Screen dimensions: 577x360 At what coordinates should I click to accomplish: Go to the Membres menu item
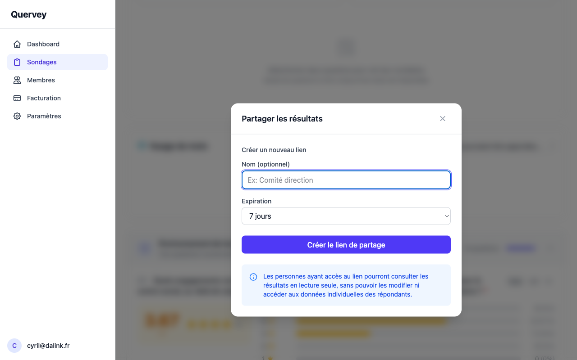(x=41, y=80)
